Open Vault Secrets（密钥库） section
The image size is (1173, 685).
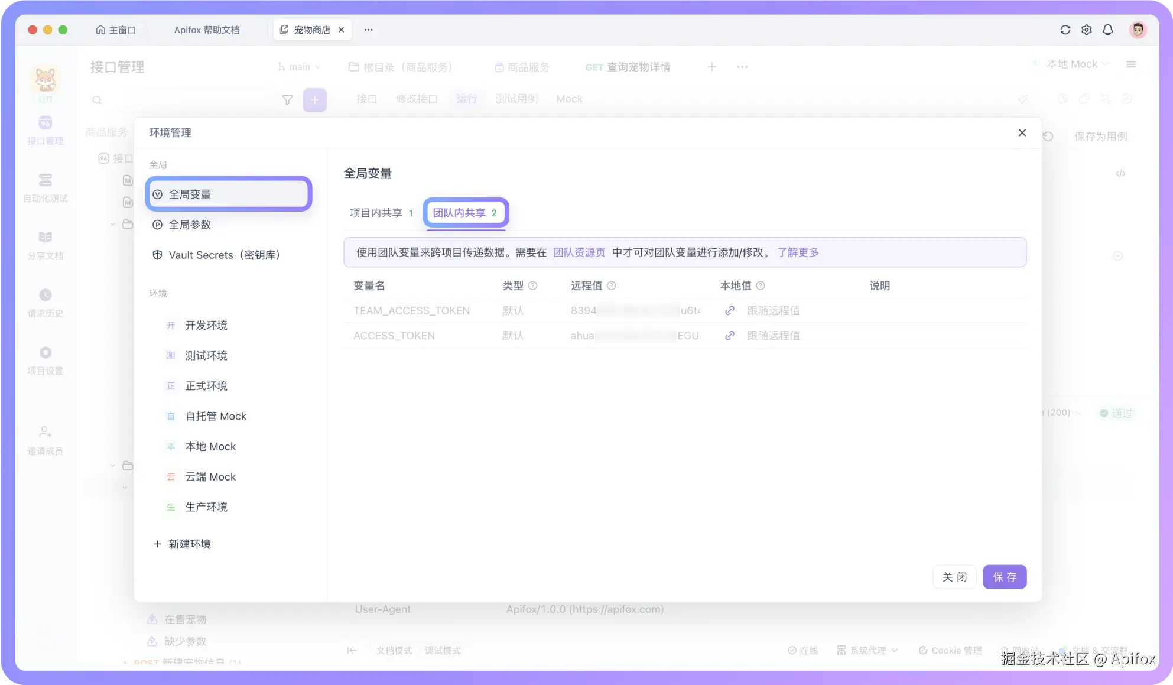click(224, 255)
